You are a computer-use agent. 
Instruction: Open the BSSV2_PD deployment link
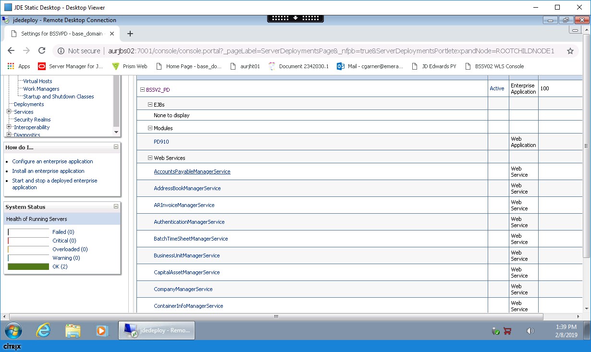point(158,89)
